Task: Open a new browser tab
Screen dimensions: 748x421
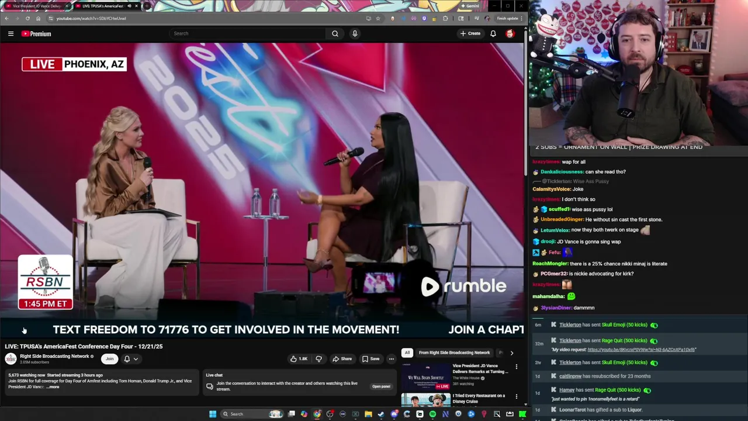Action: point(147,6)
